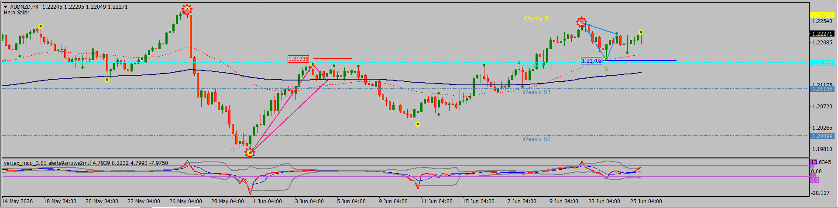This screenshot has height=208, width=838.
Task: Click the -28.127 indicator scale value
Action: tap(821, 193)
